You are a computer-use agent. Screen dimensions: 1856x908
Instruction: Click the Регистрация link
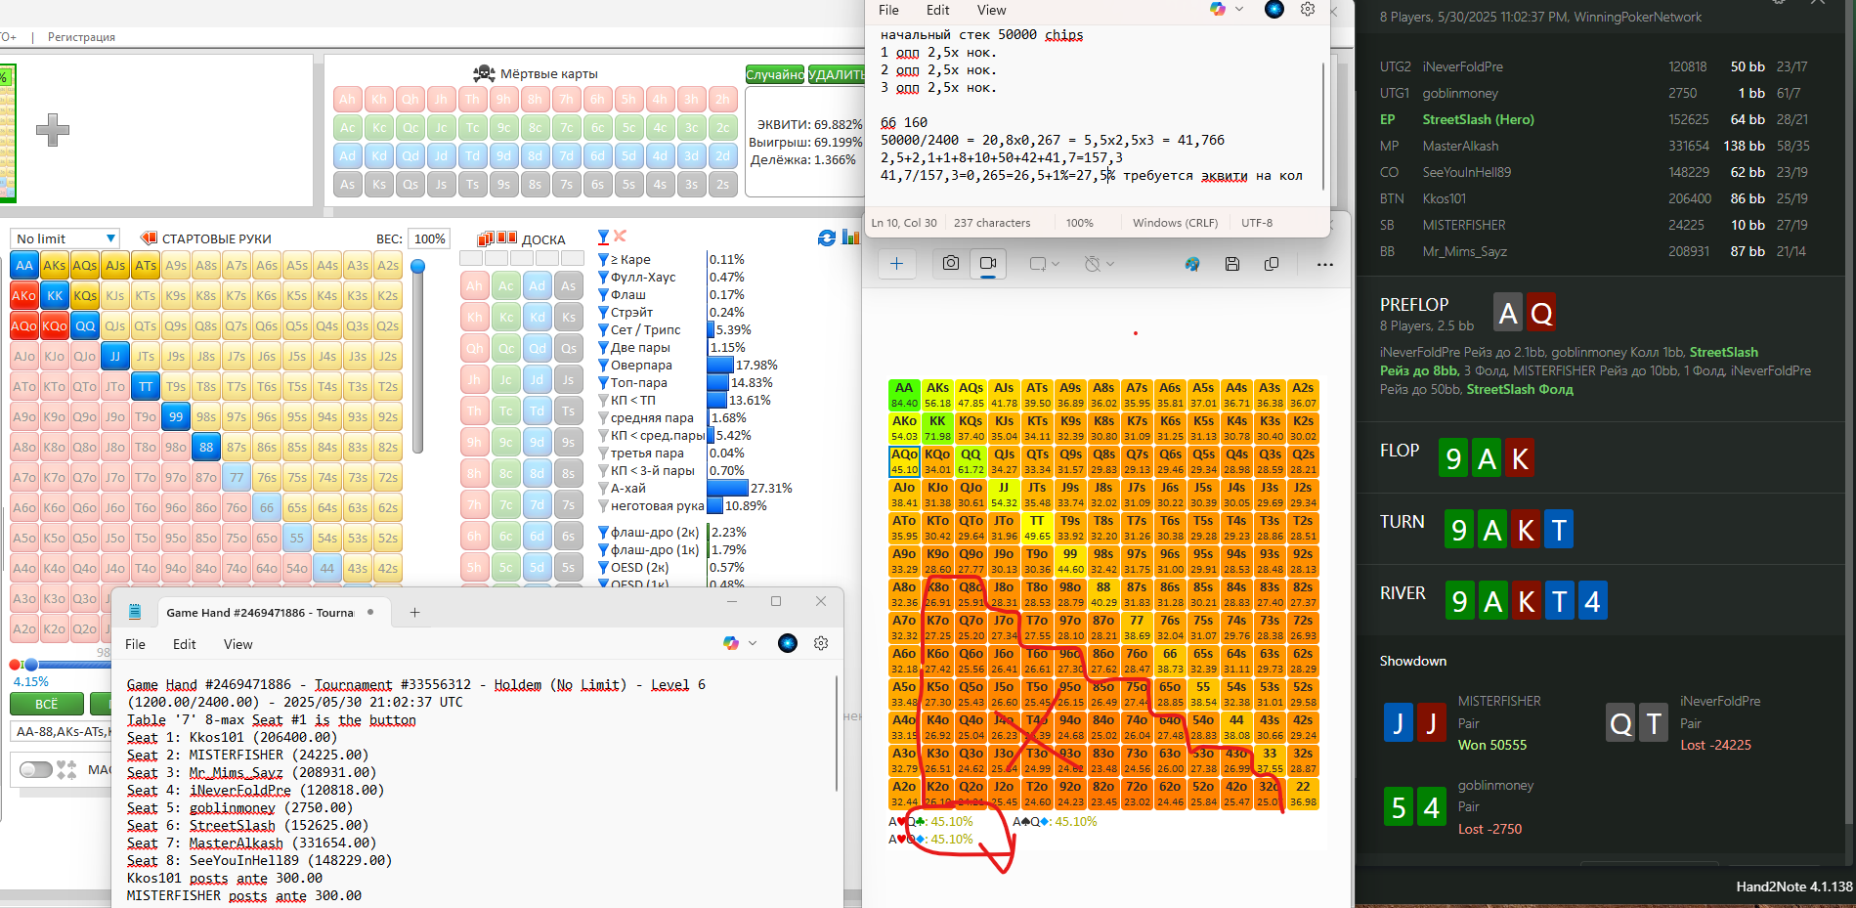[81, 37]
